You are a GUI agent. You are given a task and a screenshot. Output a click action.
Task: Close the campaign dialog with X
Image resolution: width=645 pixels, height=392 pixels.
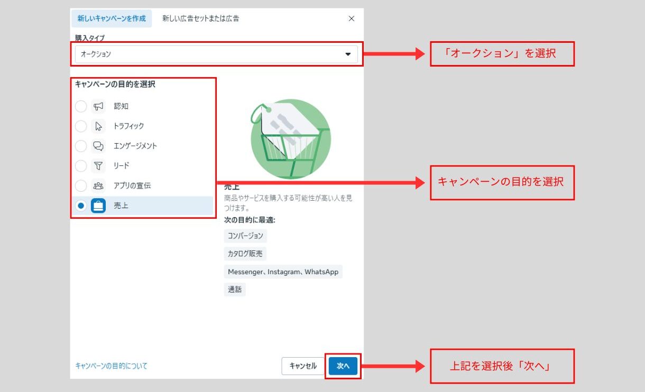point(352,18)
